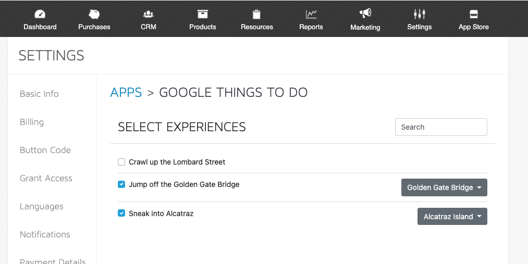
Task: Click the Sneak into Alcatraz label
Action: coord(161,213)
